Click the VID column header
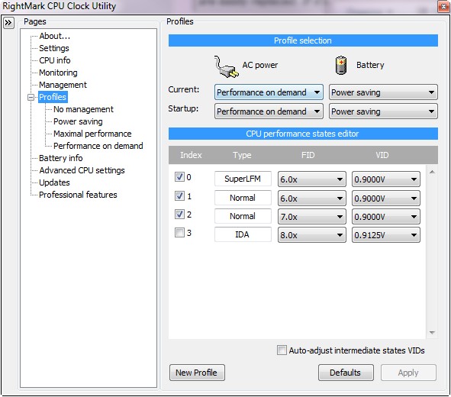The height and width of the screenshot is (397, 451). [382, 155]
